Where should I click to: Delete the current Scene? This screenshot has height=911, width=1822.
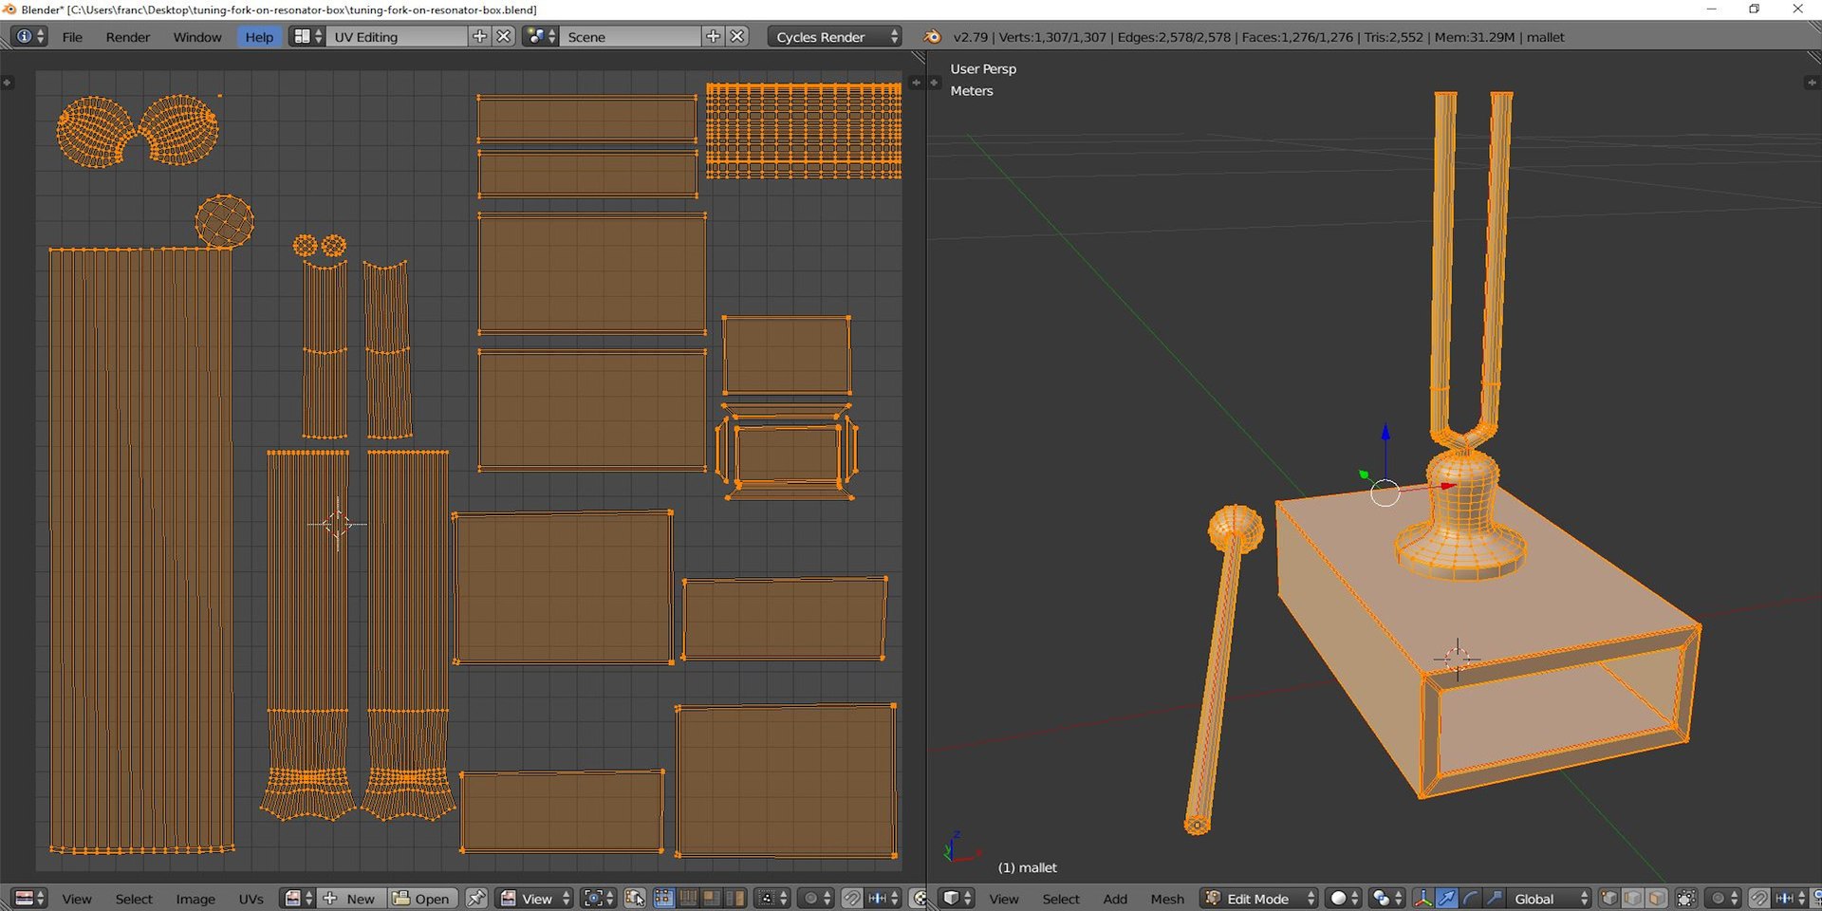[x=737, y=36]
